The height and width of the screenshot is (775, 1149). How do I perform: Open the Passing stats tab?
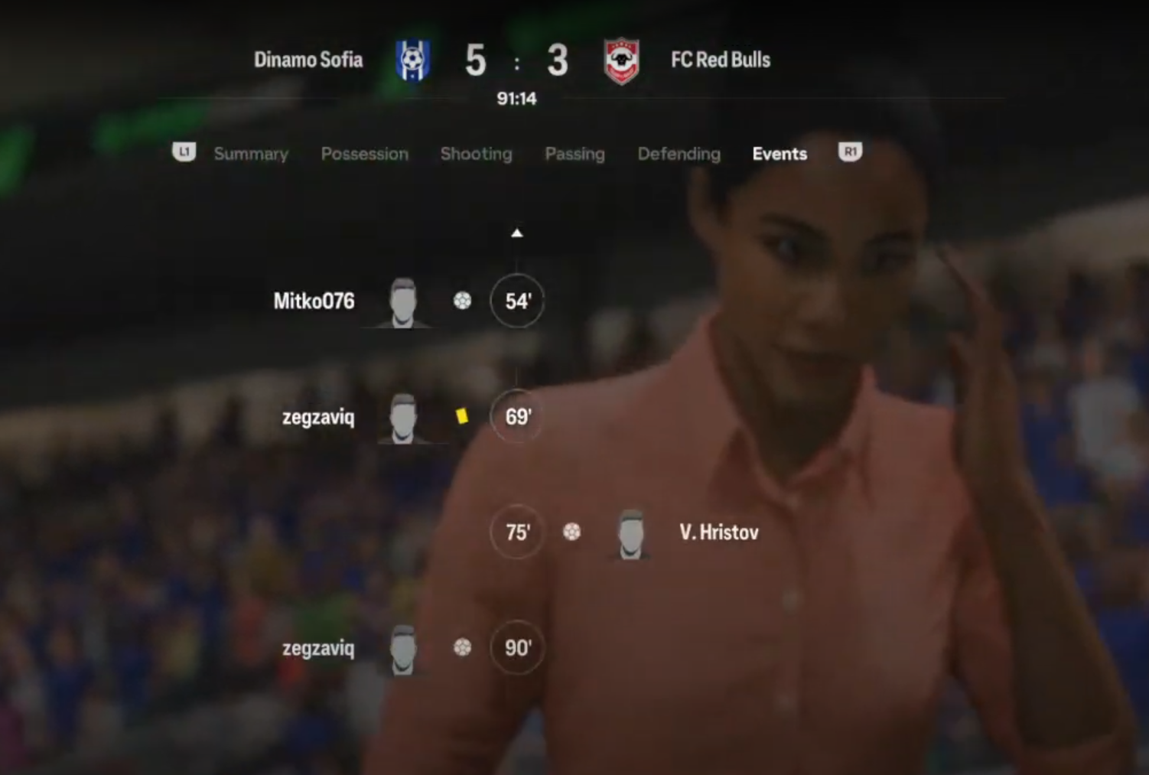point(574,154)
